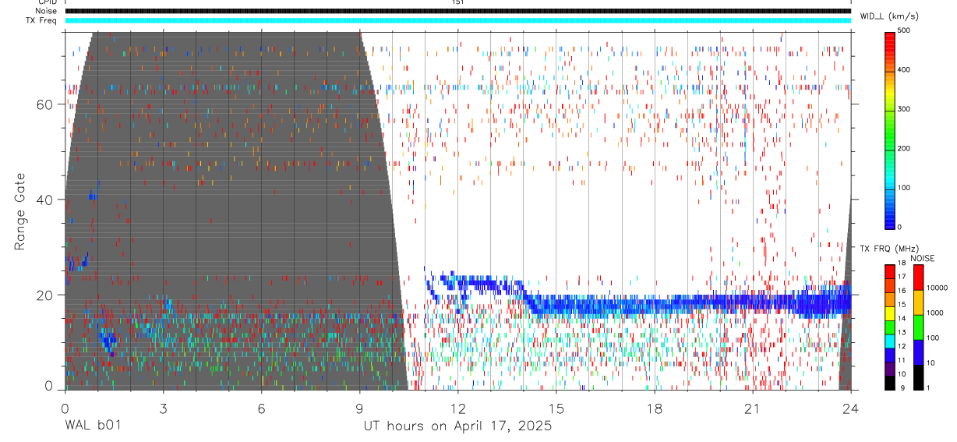This screenshot has width=957, height=442.
Task: Click the UT hours on April 17, 2025 title
Action: [x=457, y=426]
